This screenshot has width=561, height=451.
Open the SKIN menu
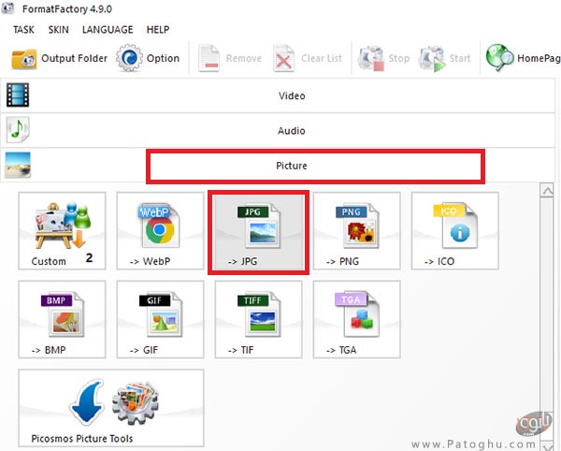pos(59,30)
